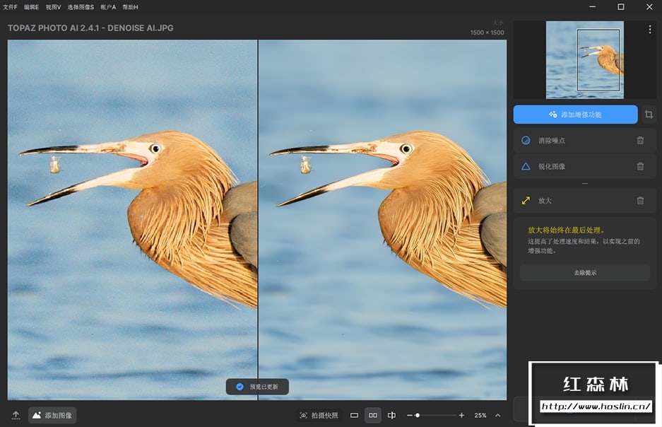The width and height of the screenshot is (662, 427).
Task: Click the upload icon at bottom left
Action: point(16,416)
